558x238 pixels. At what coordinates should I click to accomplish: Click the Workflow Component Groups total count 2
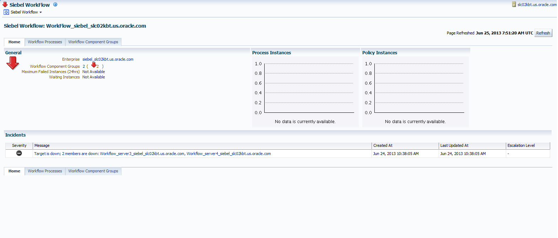(84, 66)
